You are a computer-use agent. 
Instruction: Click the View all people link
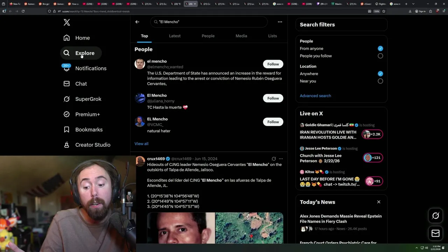pyautogui.click(x=141, y=143)
